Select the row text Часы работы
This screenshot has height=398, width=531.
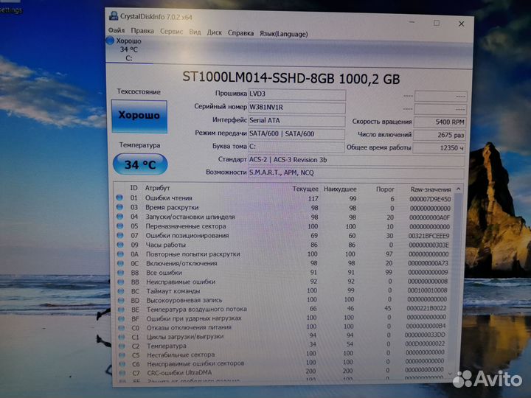tap(166, 245)
